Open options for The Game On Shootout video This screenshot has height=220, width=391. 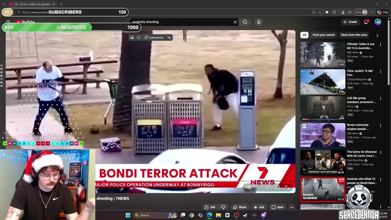pyautogui.click(x=380, y=152)
